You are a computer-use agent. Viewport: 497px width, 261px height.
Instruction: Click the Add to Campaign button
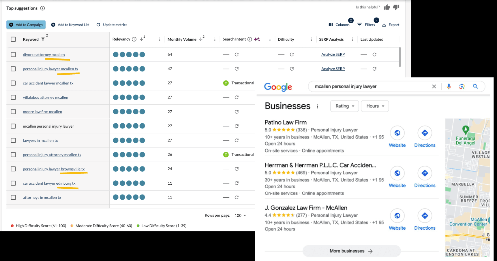[x=26, y=25]
